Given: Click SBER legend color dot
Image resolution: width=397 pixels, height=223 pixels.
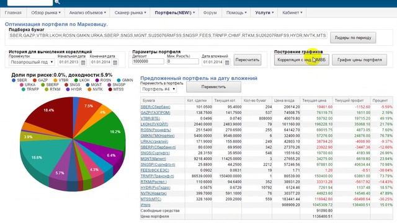Looking at the screenshot, I should (14, 80).
